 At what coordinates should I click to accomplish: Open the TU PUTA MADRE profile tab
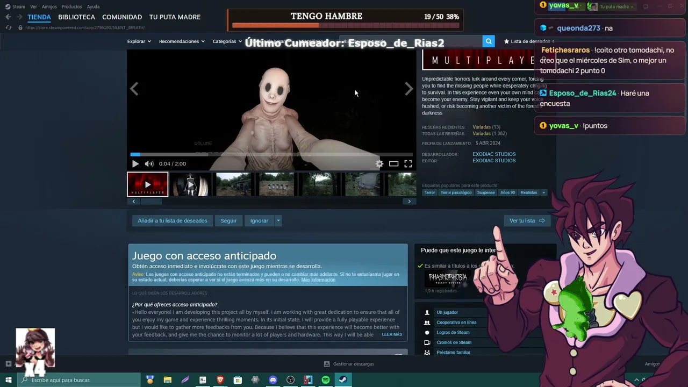pos(175,17)
